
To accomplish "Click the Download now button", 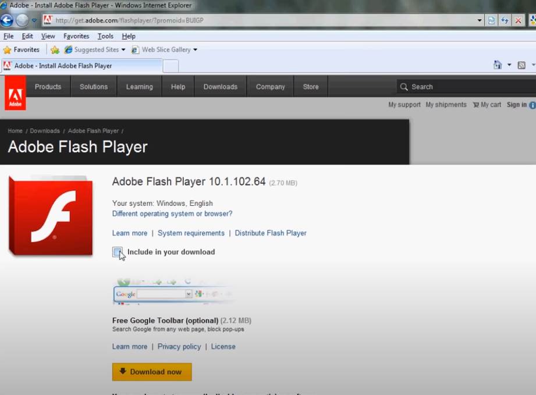I will (x=151, y=372).
